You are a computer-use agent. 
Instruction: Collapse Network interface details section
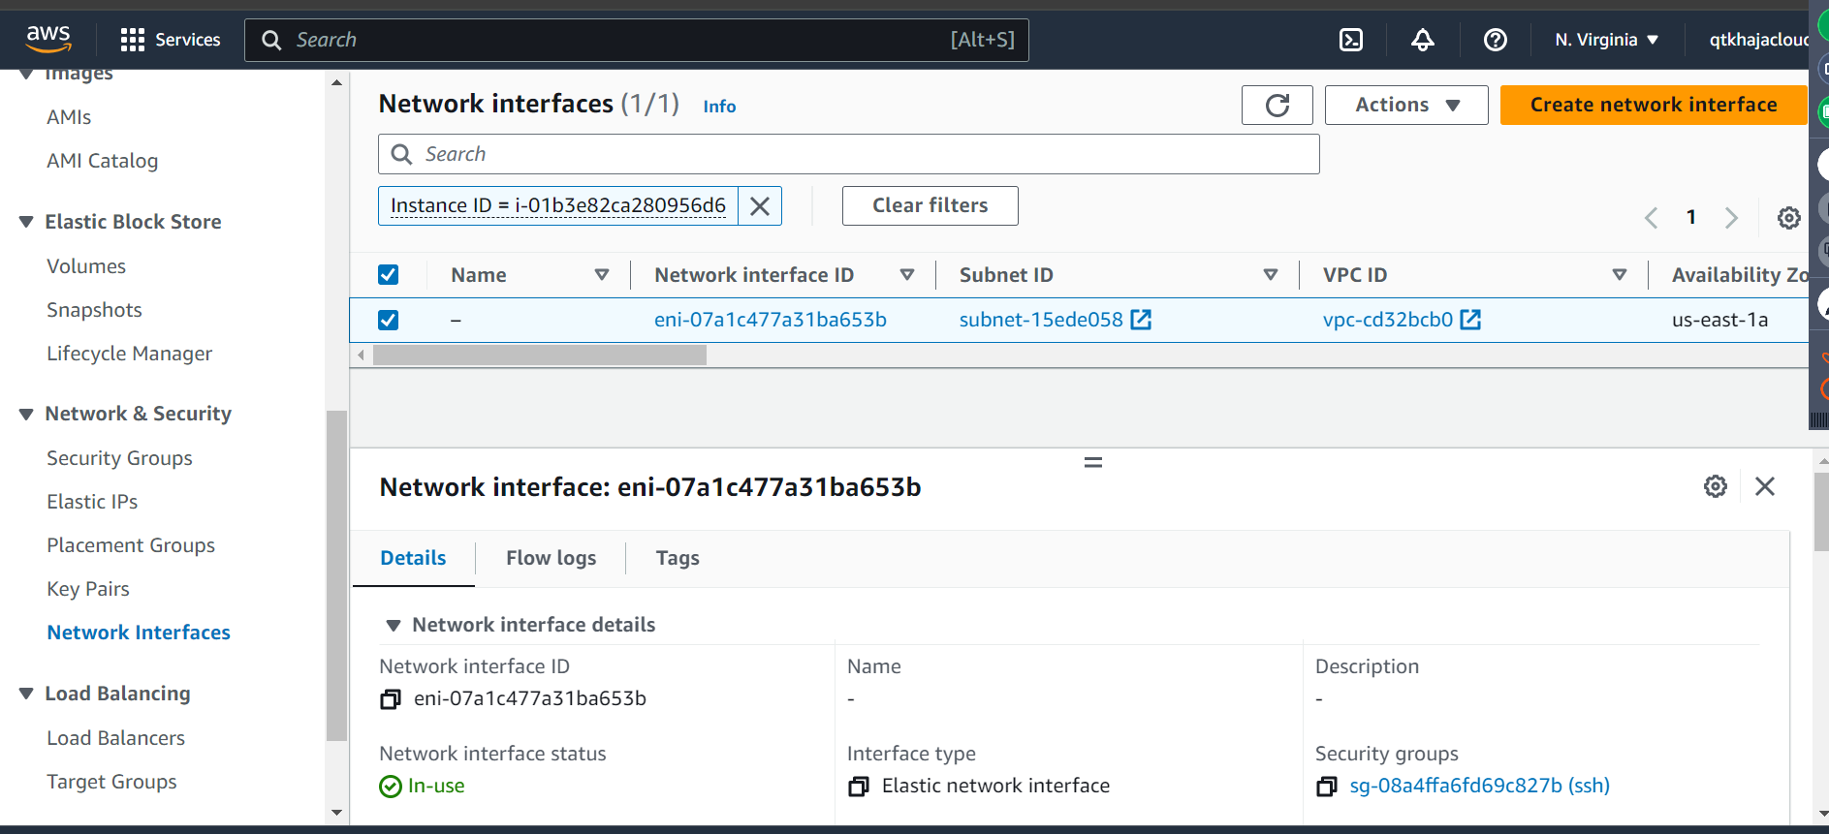(394, 626)
